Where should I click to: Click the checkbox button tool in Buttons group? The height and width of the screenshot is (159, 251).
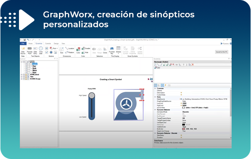point(46,52)
